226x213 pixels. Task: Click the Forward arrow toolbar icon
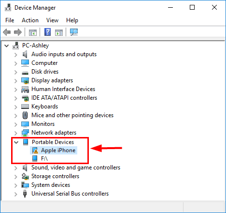click(x=18, y=32)
